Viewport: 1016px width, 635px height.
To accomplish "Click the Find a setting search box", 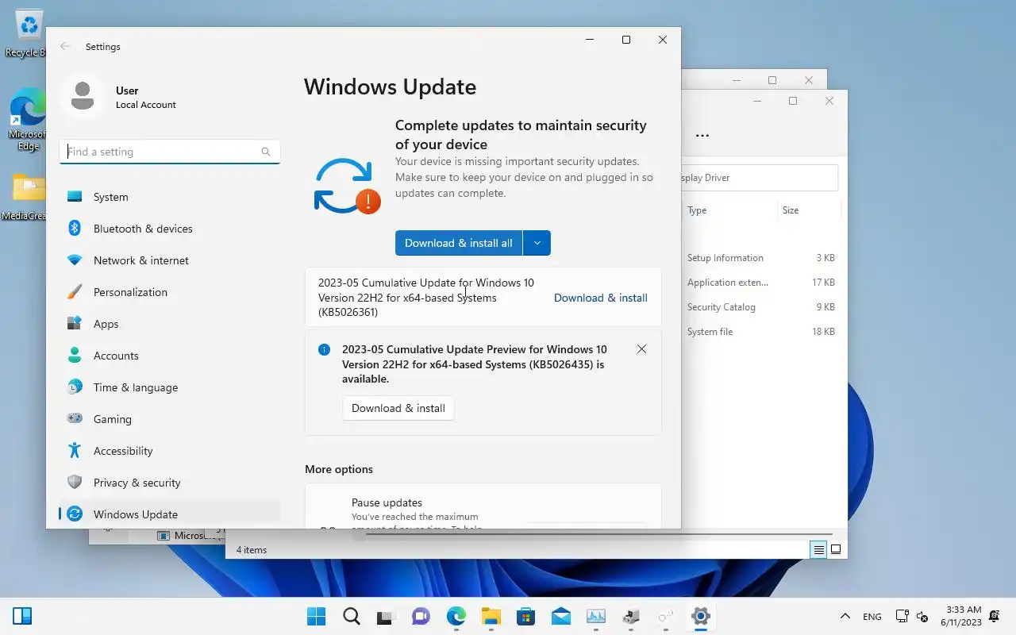I will (169, 152).
